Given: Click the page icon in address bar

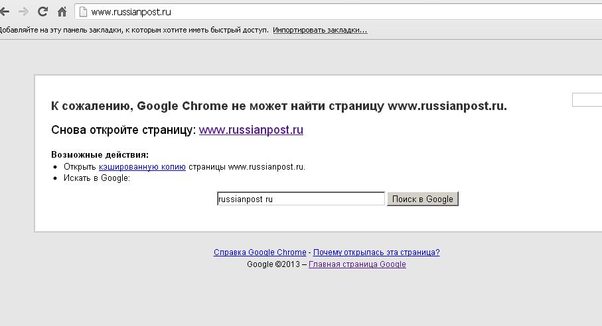Looking at the screenshot, I should [x=83, y=13].
